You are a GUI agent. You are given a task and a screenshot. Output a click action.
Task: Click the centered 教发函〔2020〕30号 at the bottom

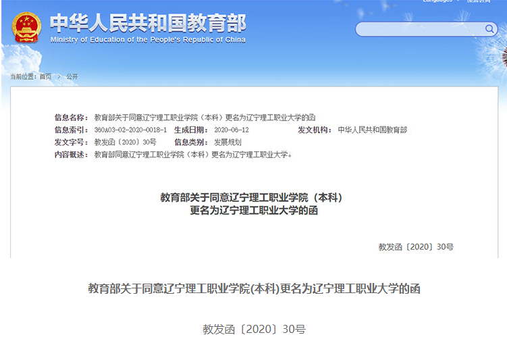(254, 329)
